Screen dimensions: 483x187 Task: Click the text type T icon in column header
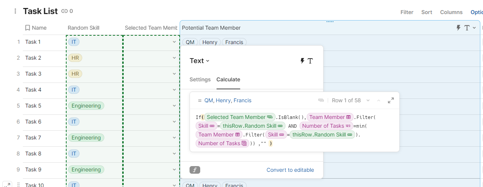(x=467, y=28)
